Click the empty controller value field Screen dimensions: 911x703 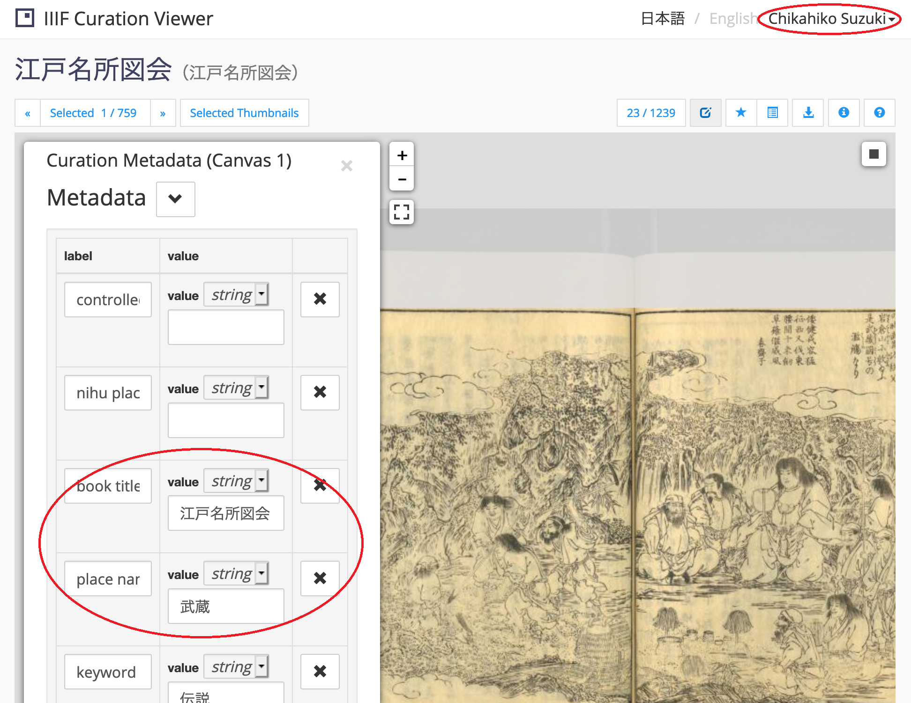pyautogui.click(x=226, y=327)
